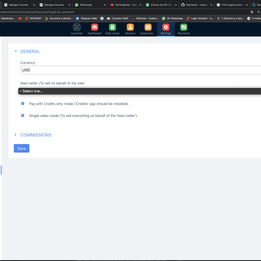Viewport: 261px width, 261px height.
Task: Click the HOTMART bookmark icon
Action: pyautogui.click(x=27, y=19)
